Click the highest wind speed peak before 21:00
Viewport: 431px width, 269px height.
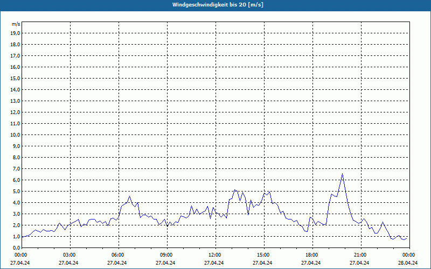(x=342, y=173)
